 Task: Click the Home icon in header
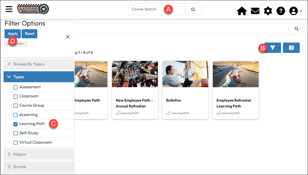pyautogui.click(x=242, y=11)
